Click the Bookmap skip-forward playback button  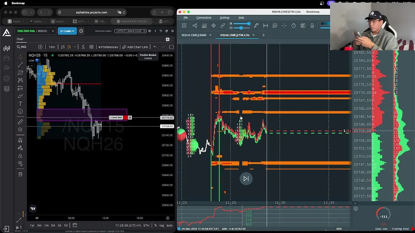point(246,179)
